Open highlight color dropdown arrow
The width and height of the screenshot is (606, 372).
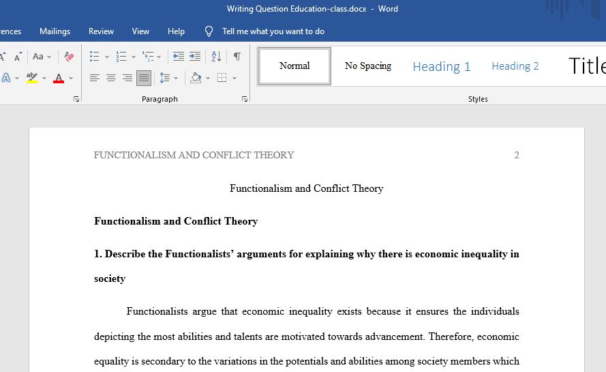(44, 78)
